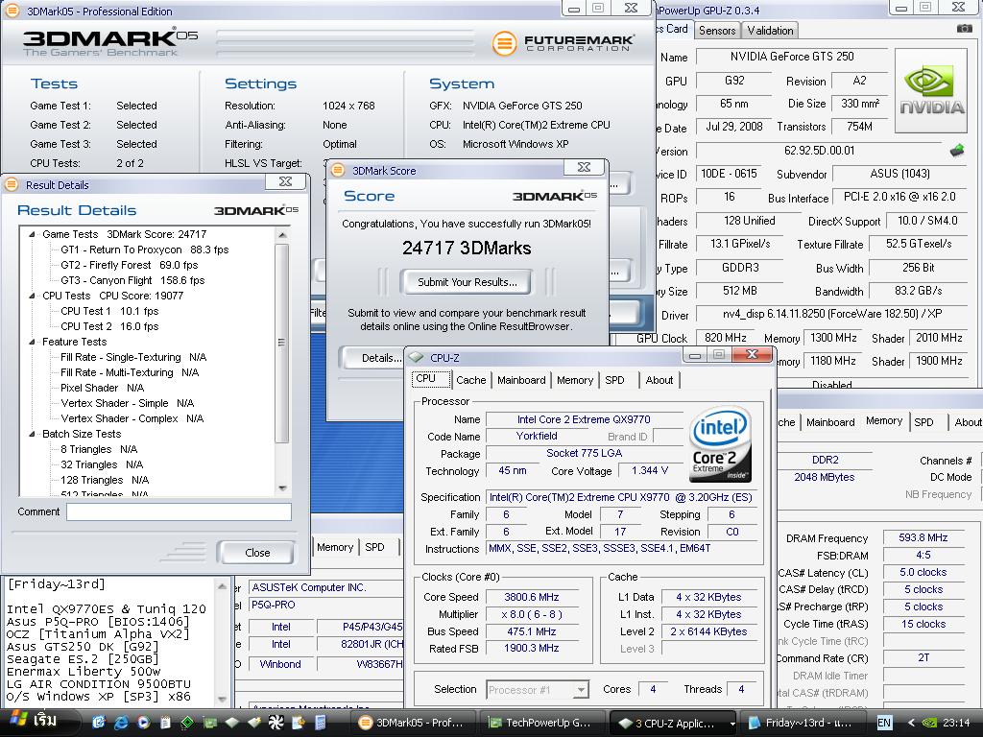This screenshot has height=737, width=983.
Task: Click the green chip quick launch icon
Action: [187, 723]
